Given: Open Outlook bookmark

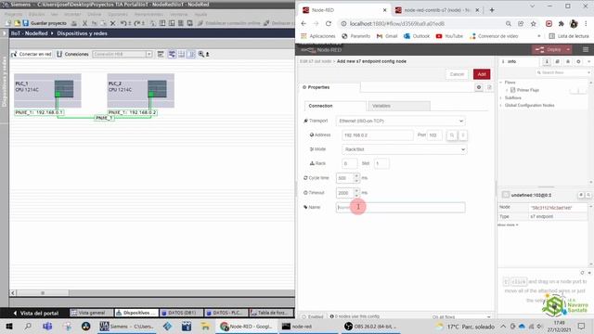Looking at the screenshot, I should [x=417, y=36].
